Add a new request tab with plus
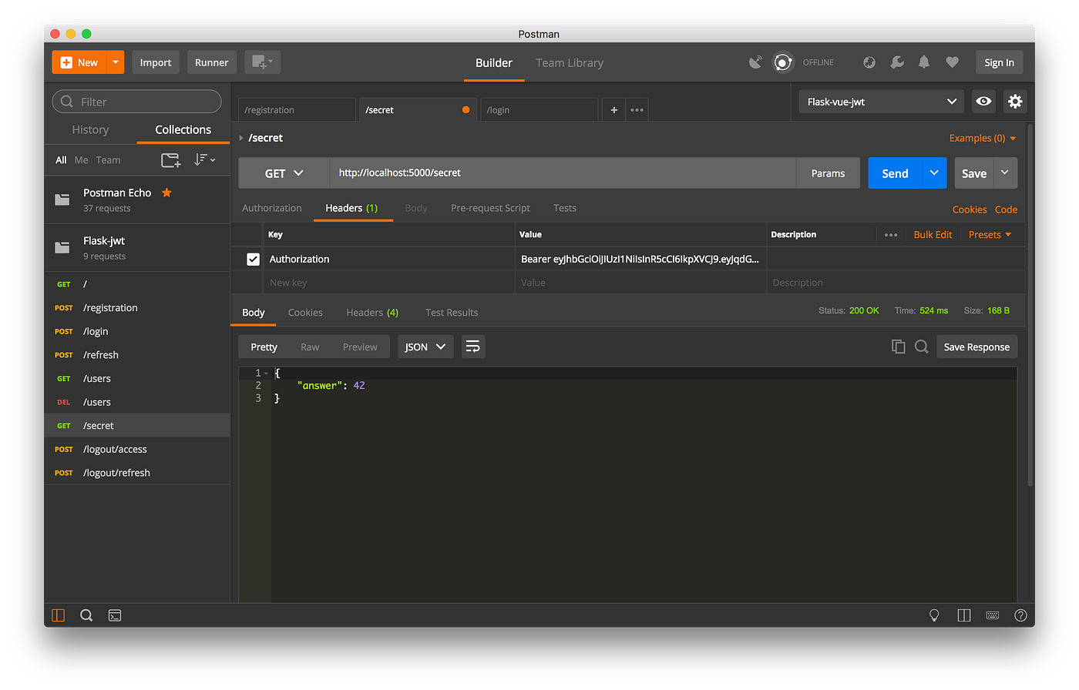The image size is (1079, 690). point(613,110)
